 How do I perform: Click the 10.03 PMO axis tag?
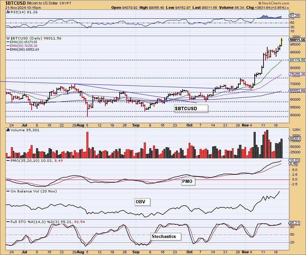point(294,160)
